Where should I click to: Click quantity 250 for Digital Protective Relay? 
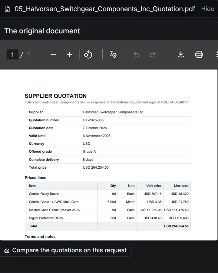click(113, 218)
